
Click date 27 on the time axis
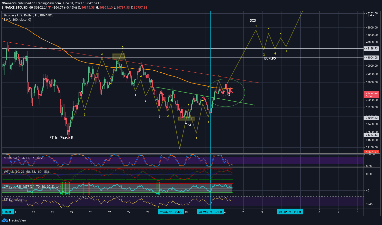pyautogui.click(x=129, y=212)
